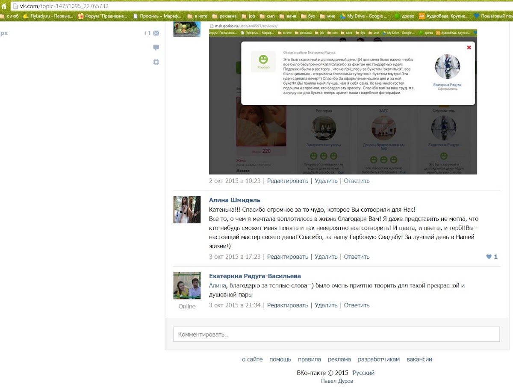Open Алина Шмидель's profile name link

[x=235, y=200]
